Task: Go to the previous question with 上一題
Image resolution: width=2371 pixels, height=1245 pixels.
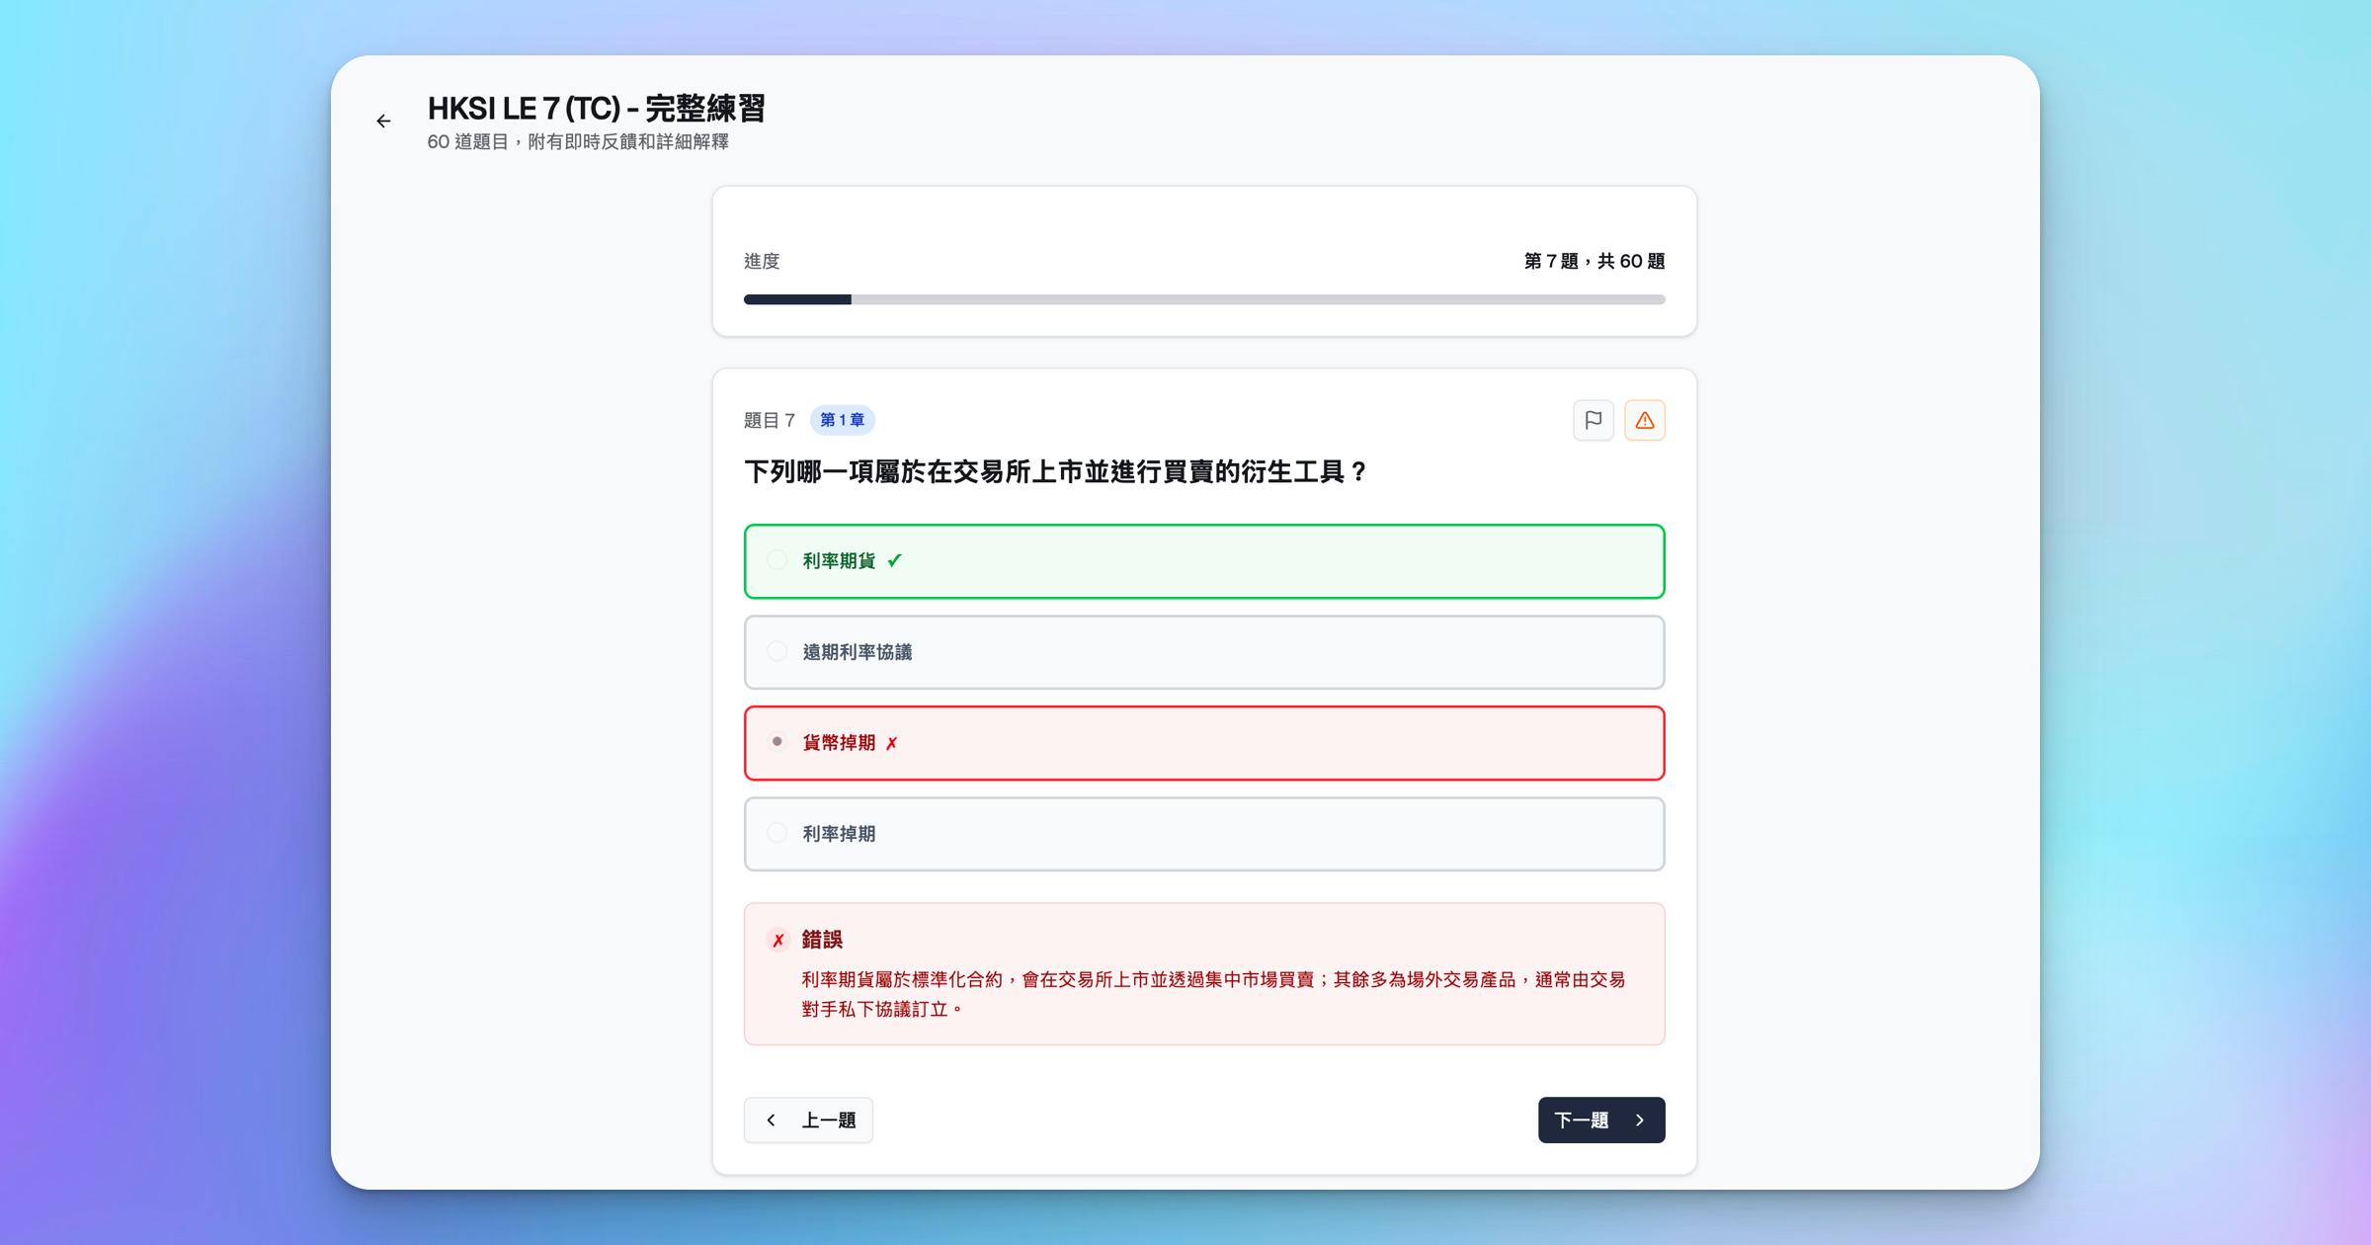Action: tap(808, 1120)
